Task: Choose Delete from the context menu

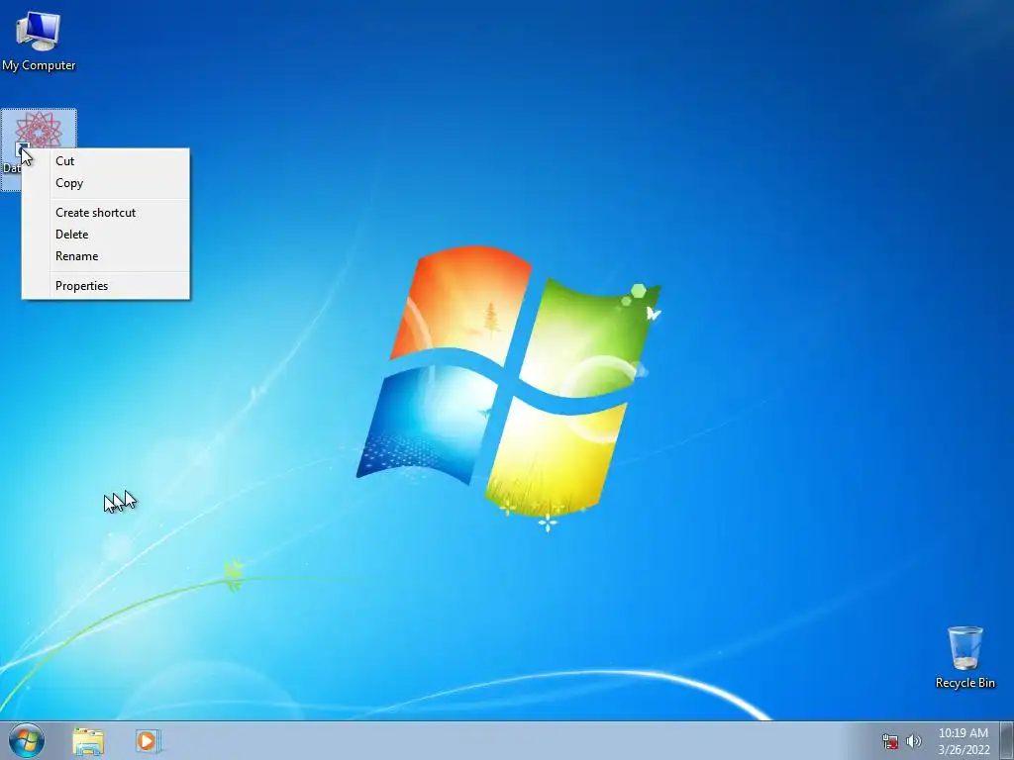Action: click(106, 235)
